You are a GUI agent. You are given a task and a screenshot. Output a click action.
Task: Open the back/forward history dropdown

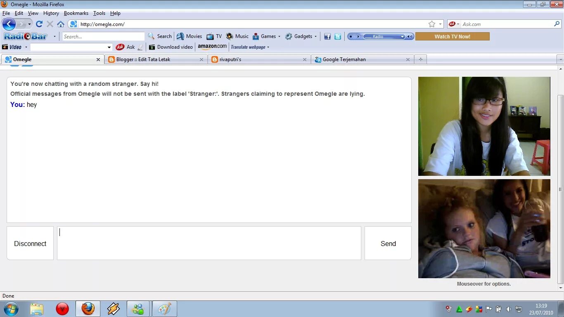[29, 24]
